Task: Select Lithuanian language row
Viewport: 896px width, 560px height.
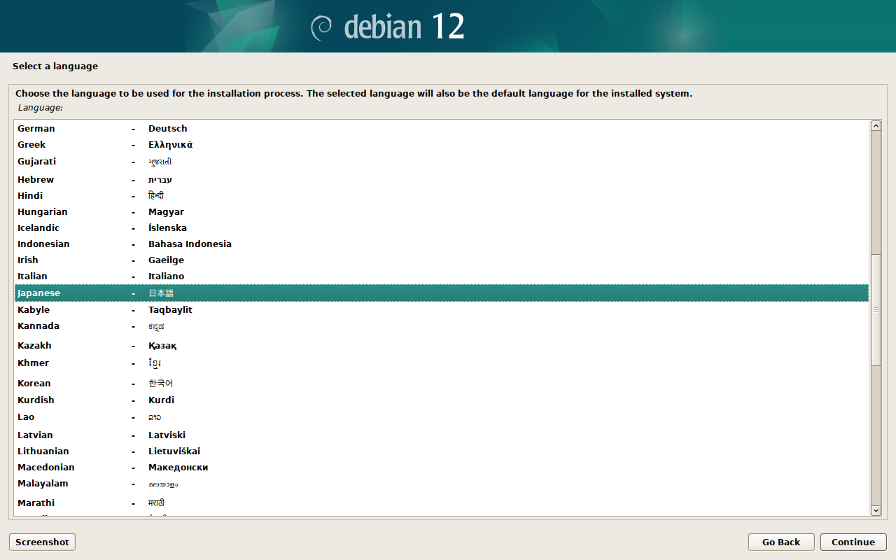Action: (x=442, y=451)
